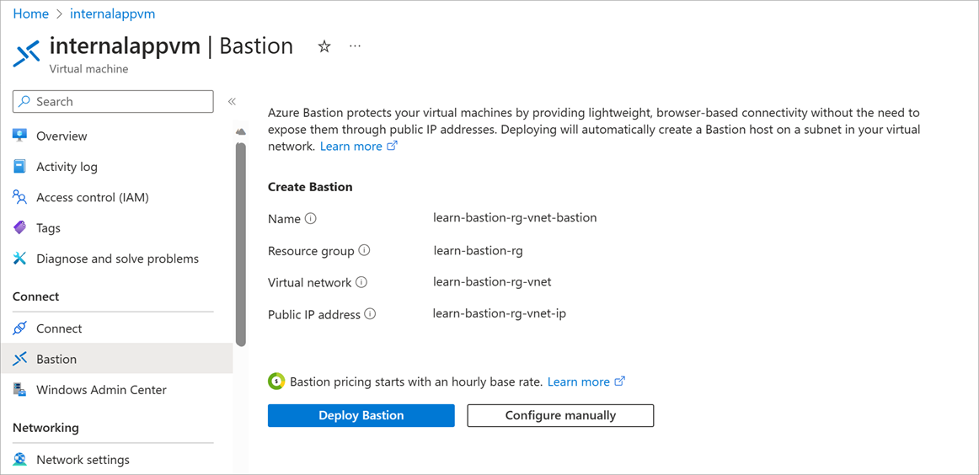Click the Access control people icon

point(20,197)
